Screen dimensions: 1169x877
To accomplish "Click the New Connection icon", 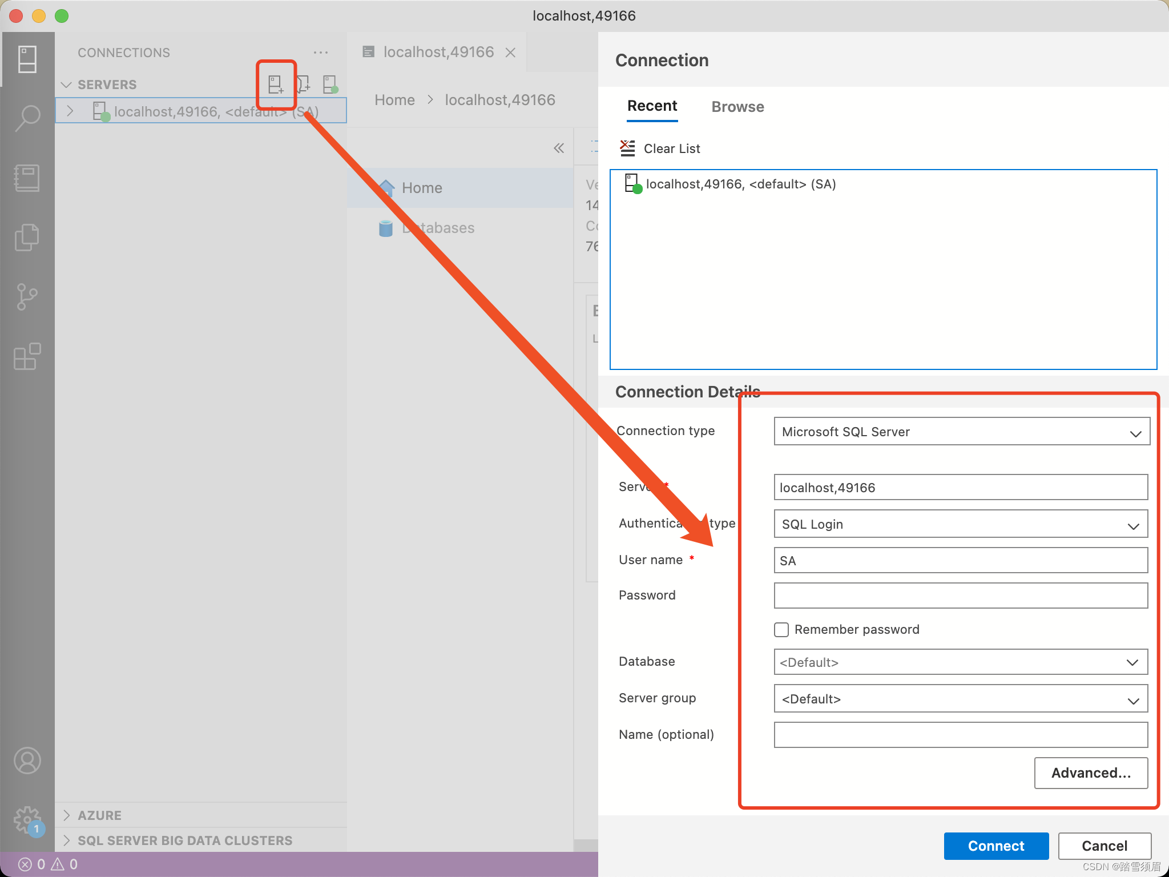I will click(276, 85).
